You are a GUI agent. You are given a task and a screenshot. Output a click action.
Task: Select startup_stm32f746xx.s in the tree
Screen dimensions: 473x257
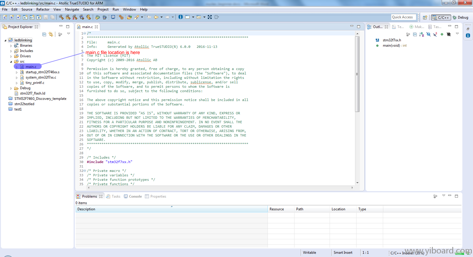(x=42, y=72)
